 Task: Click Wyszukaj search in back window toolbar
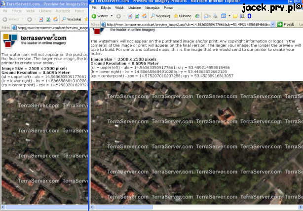[71, 19]
